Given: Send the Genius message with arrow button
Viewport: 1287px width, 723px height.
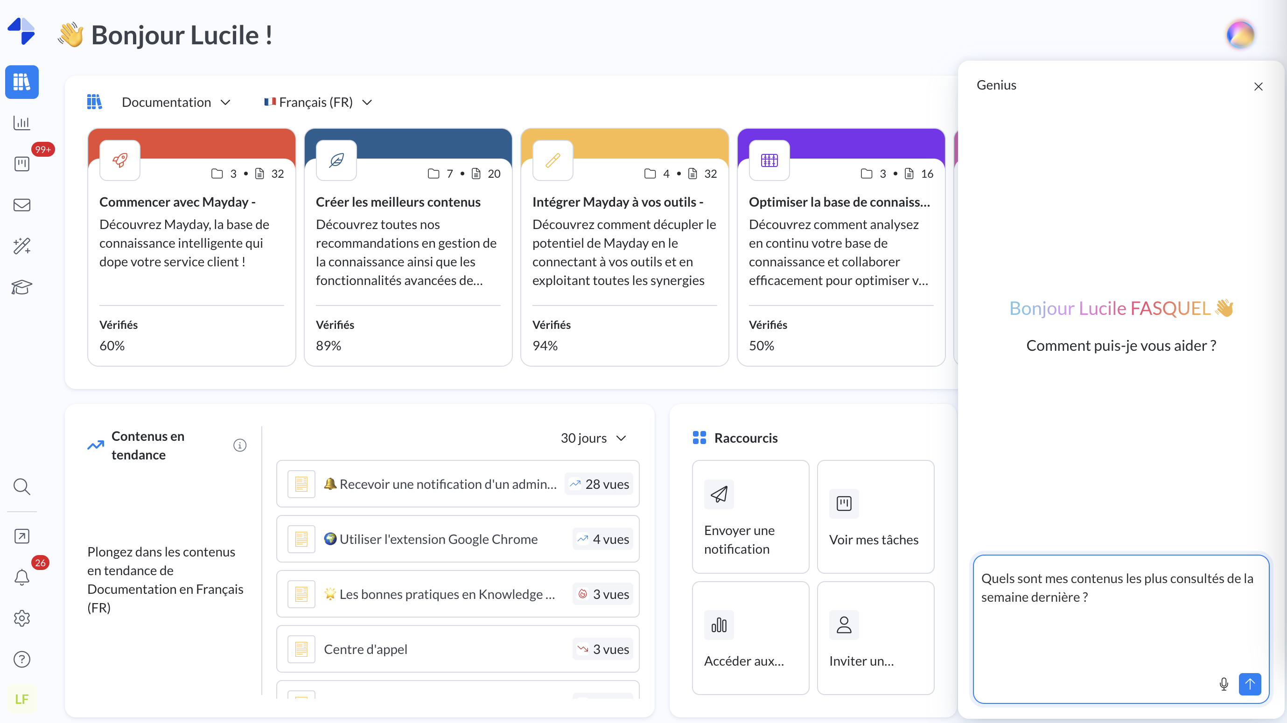Looking at the screenshot, I should coord(1250,683).
